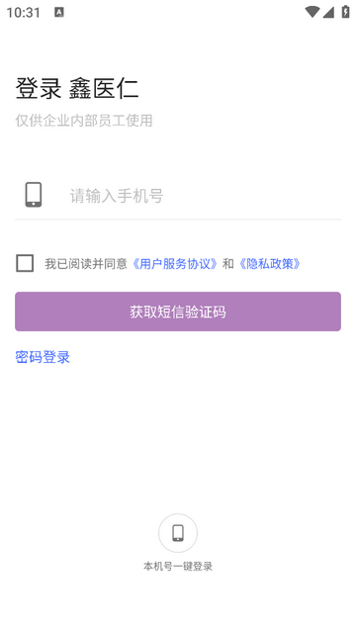
Task: Tap the '我已阅读并同意' agreement text
Action: [x=86, y=264]
